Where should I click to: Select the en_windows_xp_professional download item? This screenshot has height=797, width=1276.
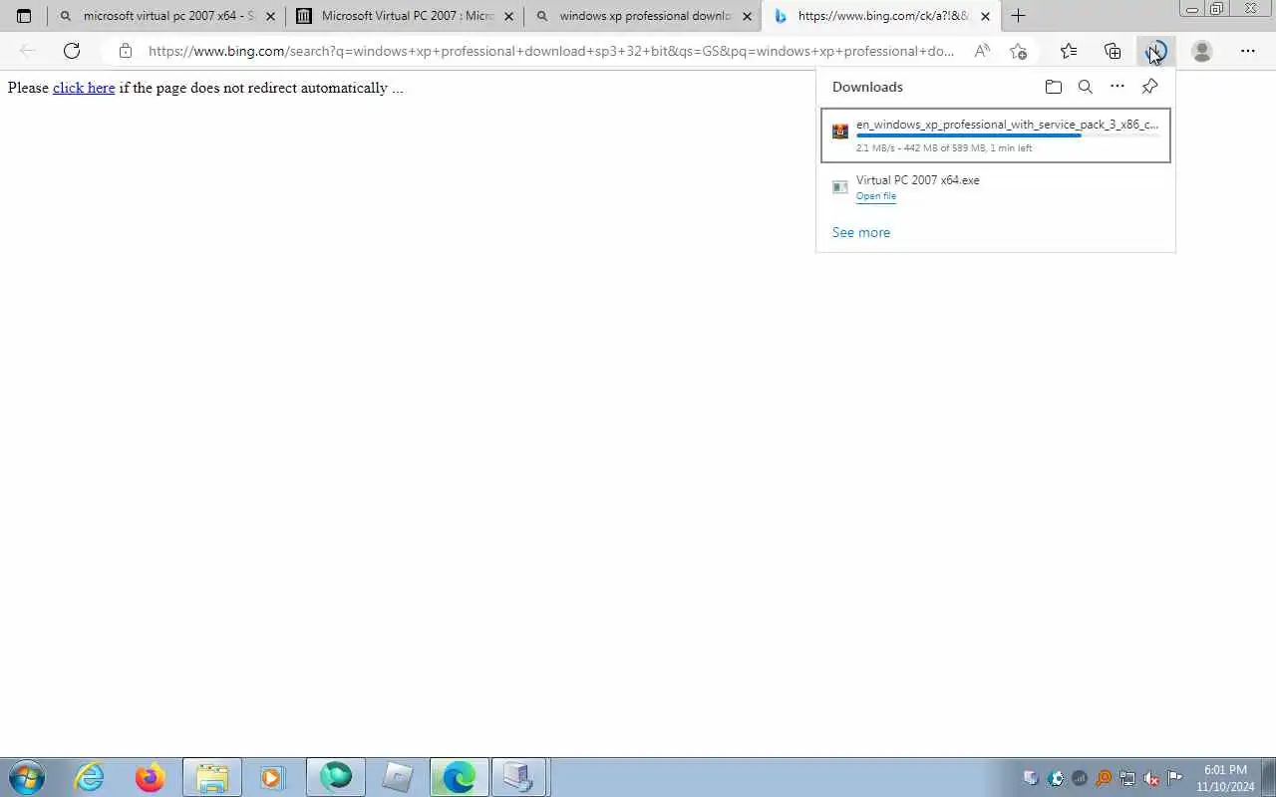(x=996, y=135)
